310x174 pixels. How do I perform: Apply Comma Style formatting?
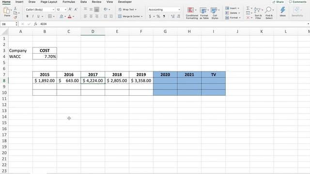click(164, 16)
